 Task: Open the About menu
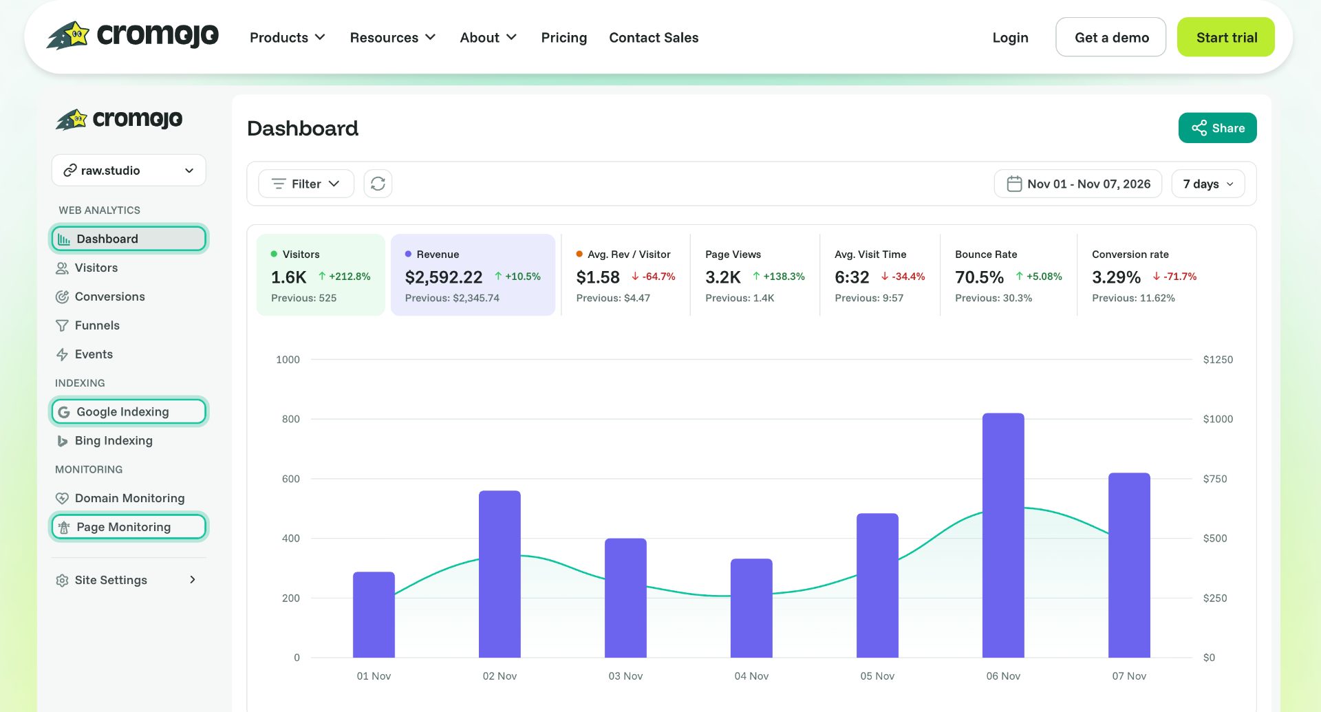(x=488, y=37)
